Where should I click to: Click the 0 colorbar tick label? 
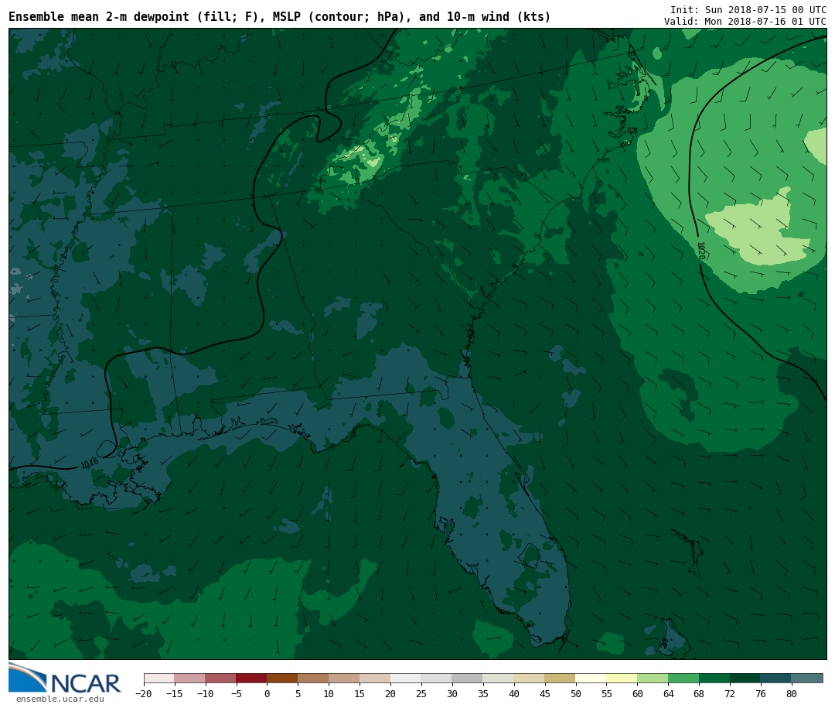point(268,694)
